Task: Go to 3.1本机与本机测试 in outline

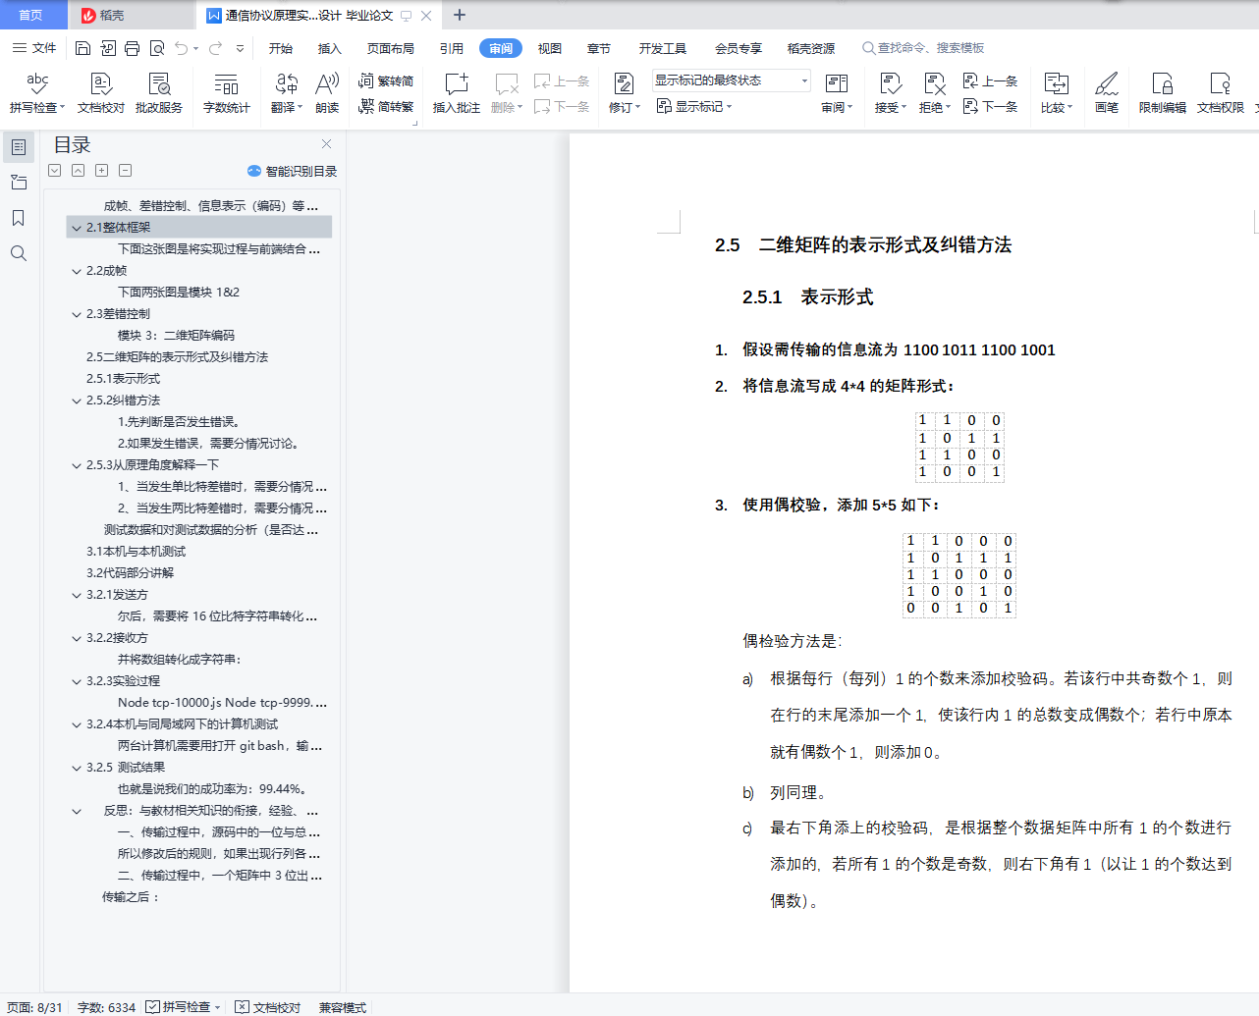Action: tap(136, 552)
